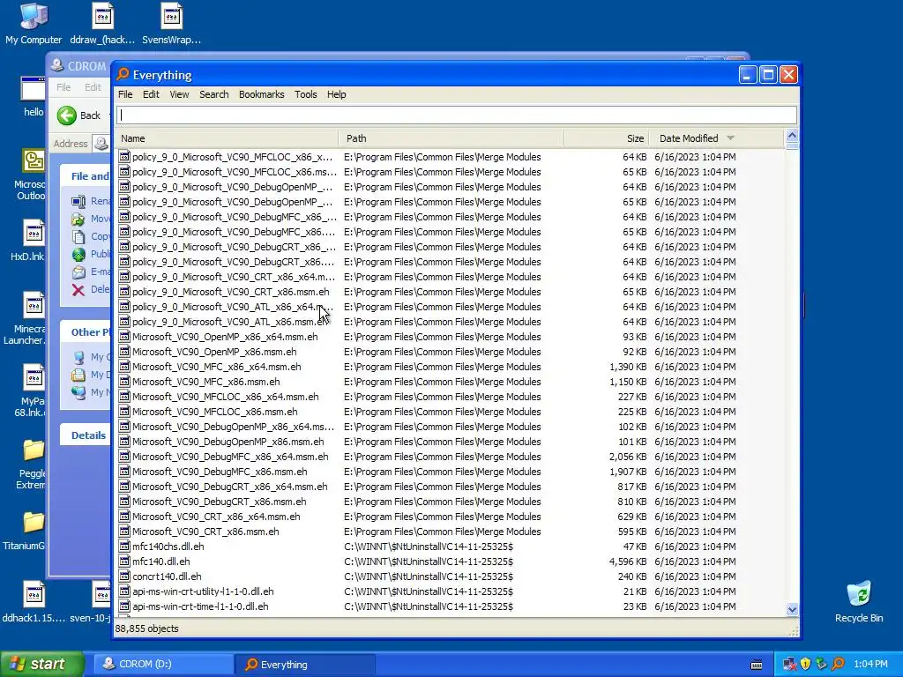
Task: Click path cell of concrt140.dll.eh row
Action: point(429,577)
